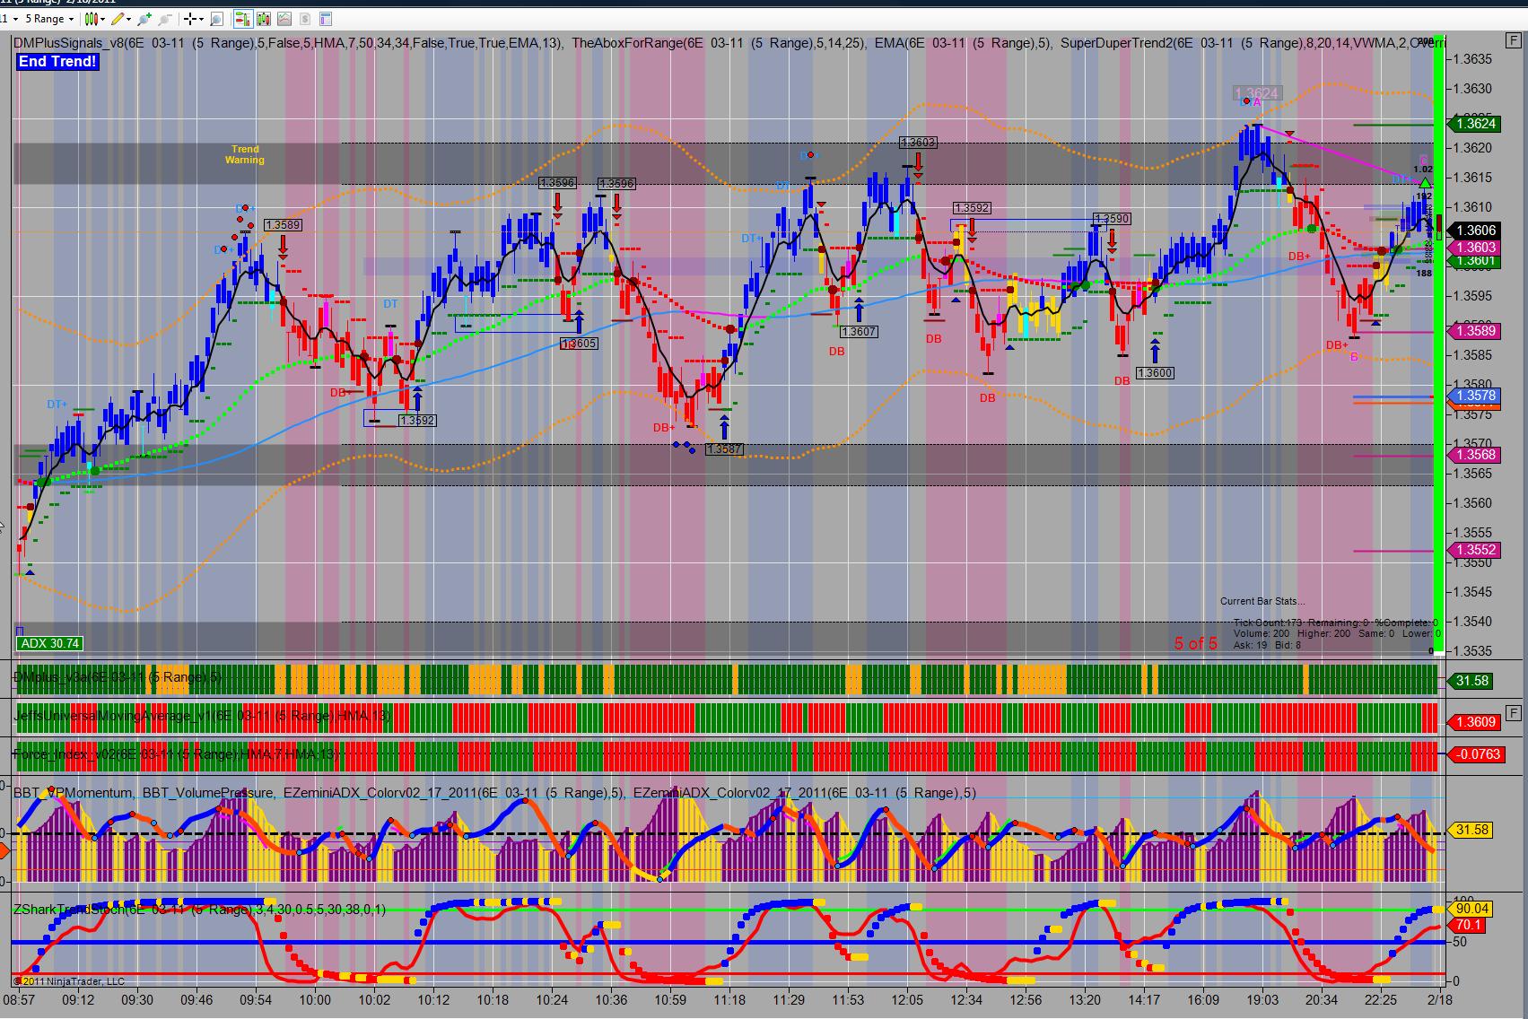Expand the cursor type dropdown arrow

pos(203,19)
